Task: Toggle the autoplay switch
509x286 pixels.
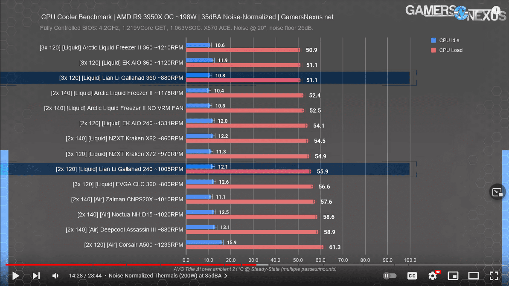Action: 390,276
